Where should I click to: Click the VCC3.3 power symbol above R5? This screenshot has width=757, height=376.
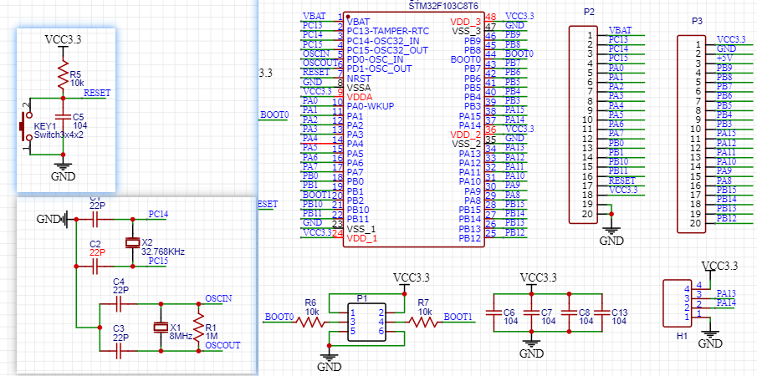tap(63, 41)
